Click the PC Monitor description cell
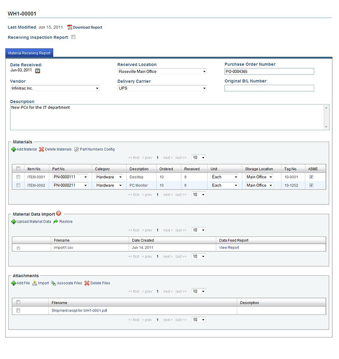This screenshot has width=339, height=359. pyautogui.click(x=139, y=186)
